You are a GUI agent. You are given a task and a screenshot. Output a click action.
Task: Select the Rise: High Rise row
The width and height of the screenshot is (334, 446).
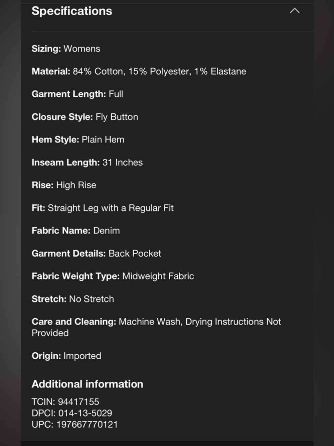(x=64, y=185)
